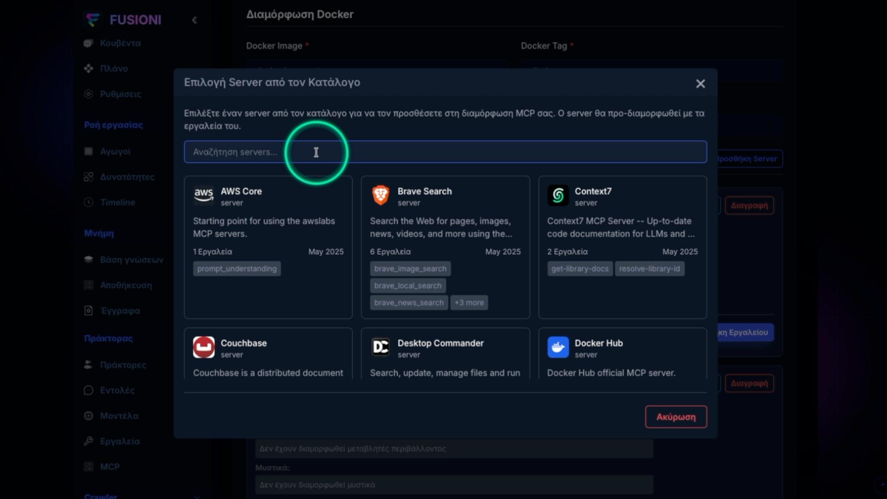
Task: Open Εντολές in the sidebar
Action: coord(117,390)
